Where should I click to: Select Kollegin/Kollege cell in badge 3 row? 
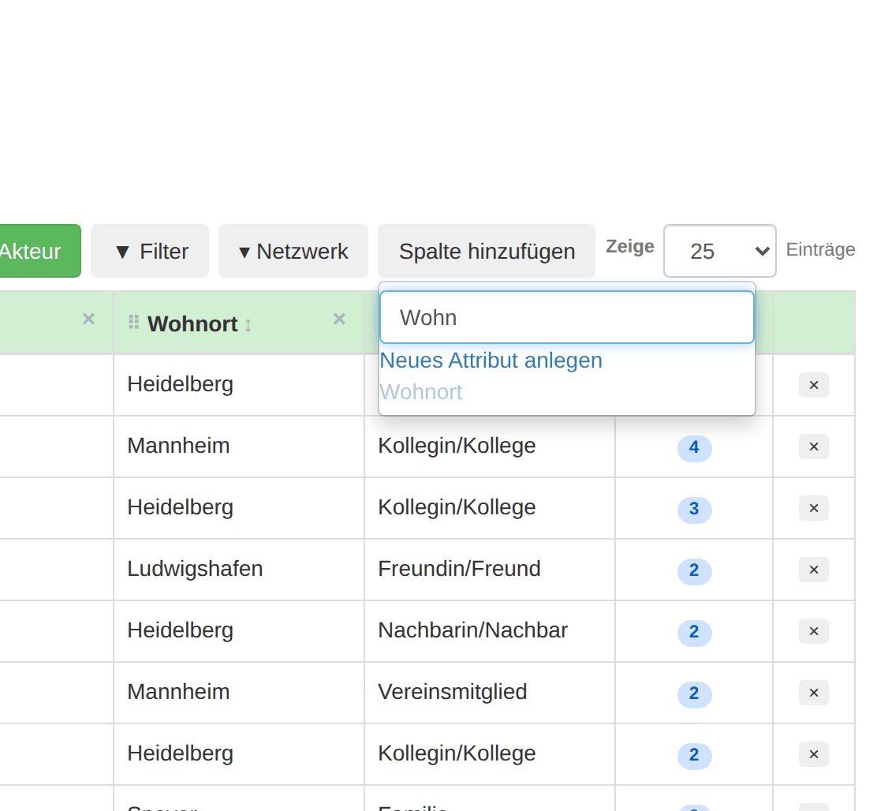coord(490,508)
